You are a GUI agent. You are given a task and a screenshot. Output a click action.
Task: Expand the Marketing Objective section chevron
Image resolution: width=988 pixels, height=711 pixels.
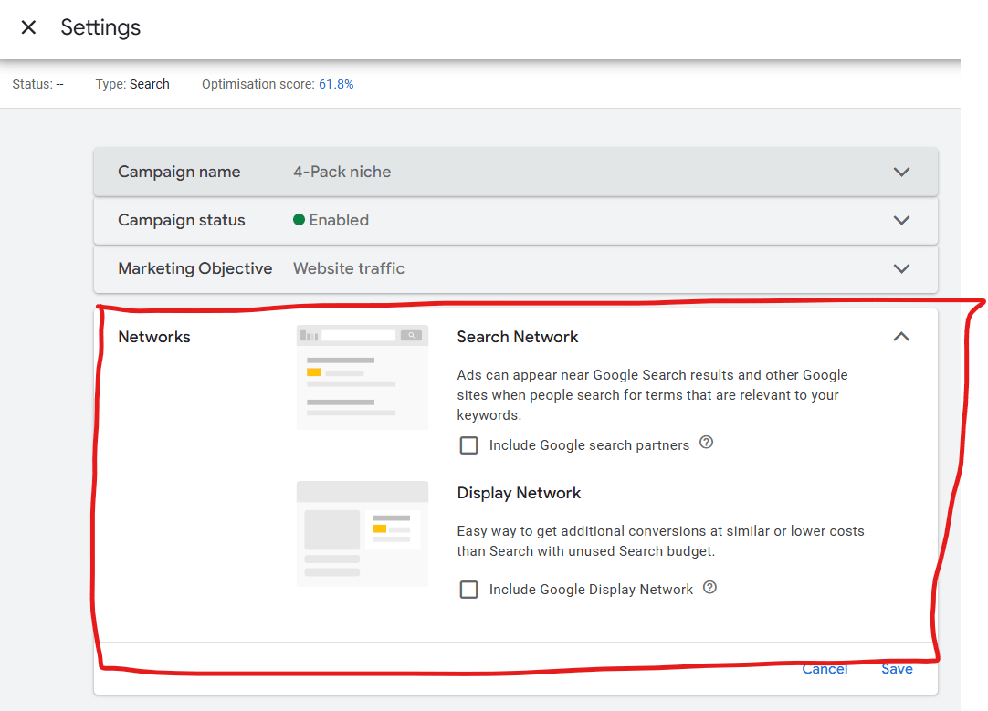point(901,269)
